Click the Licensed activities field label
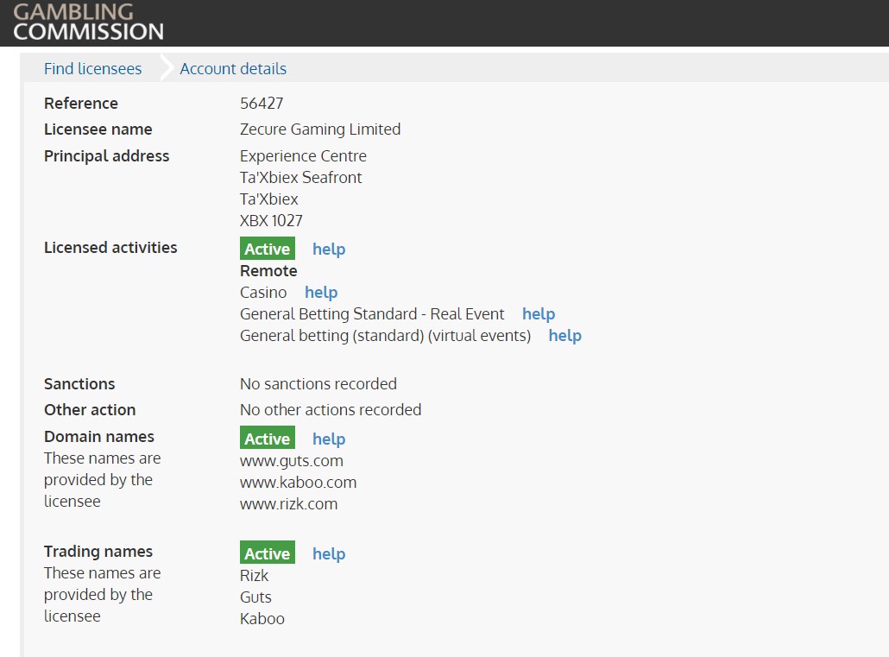This screenshot has width=889, height=657. (x=110, y=248)
